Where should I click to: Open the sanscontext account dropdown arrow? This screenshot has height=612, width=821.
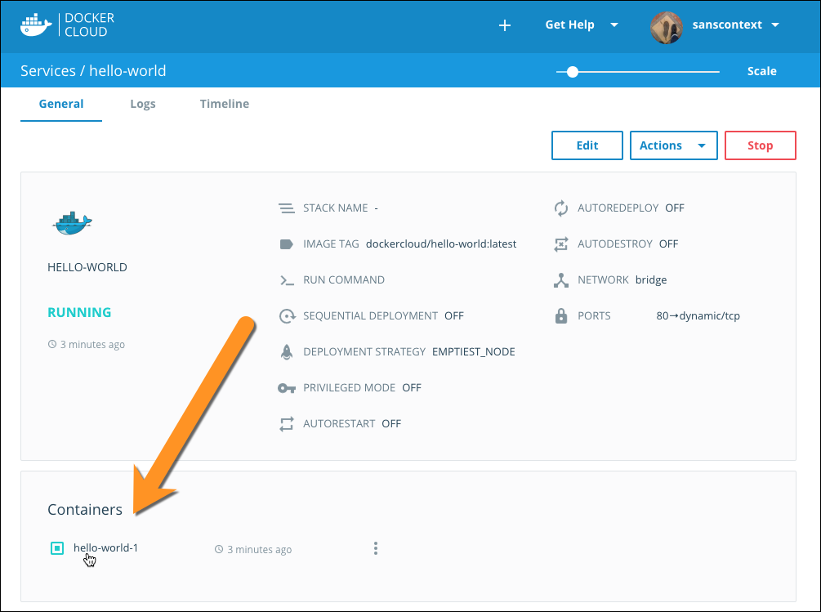(774, 25)
